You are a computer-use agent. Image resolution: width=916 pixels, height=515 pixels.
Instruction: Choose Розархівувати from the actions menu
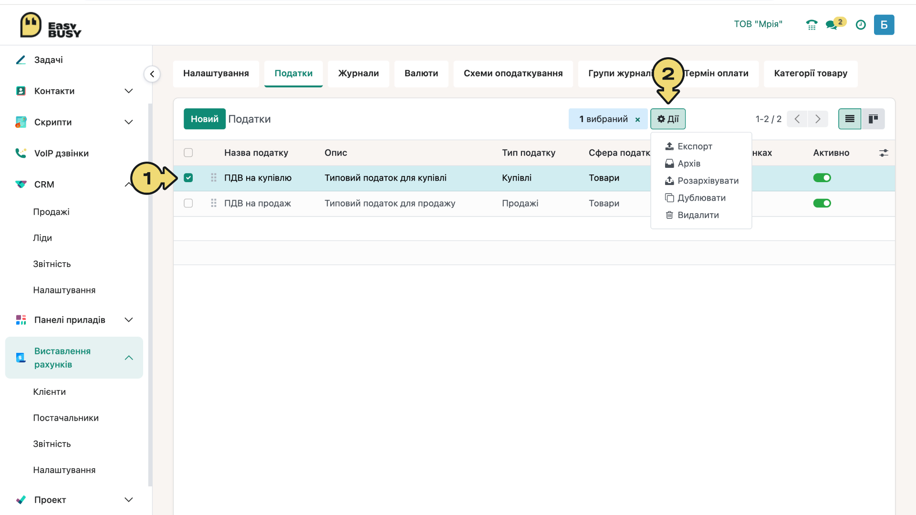(x=701, y=181)
